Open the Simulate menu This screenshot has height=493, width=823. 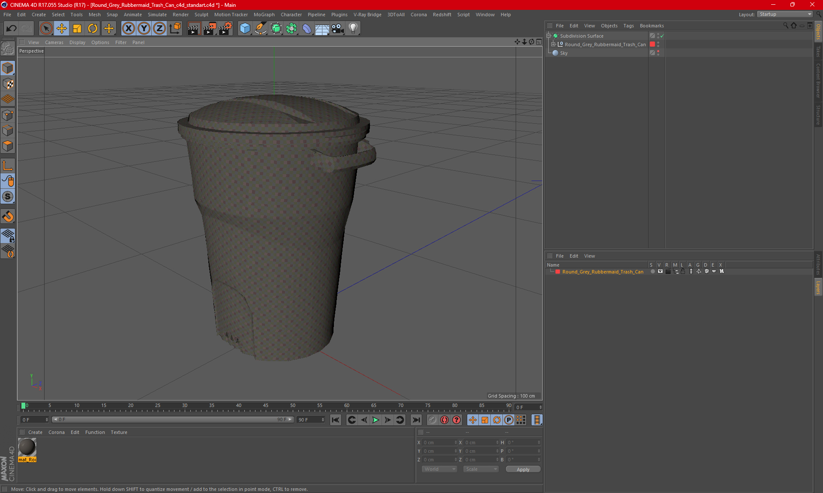click(x=157, y=15)
